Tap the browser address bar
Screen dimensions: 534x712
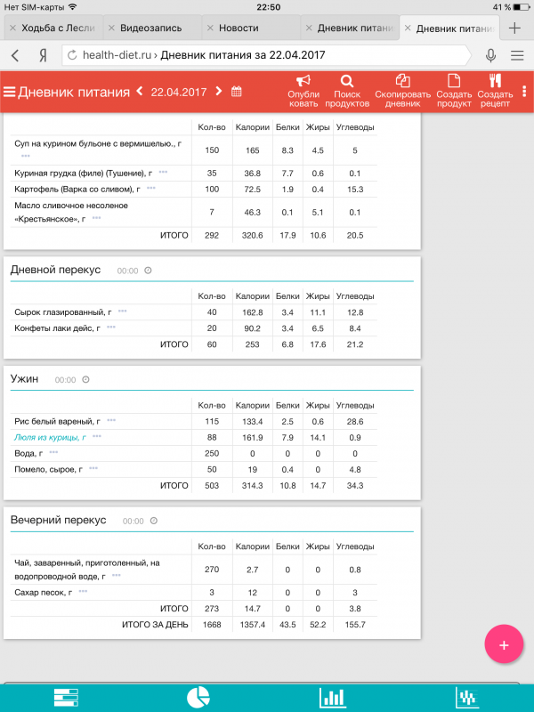267,55
